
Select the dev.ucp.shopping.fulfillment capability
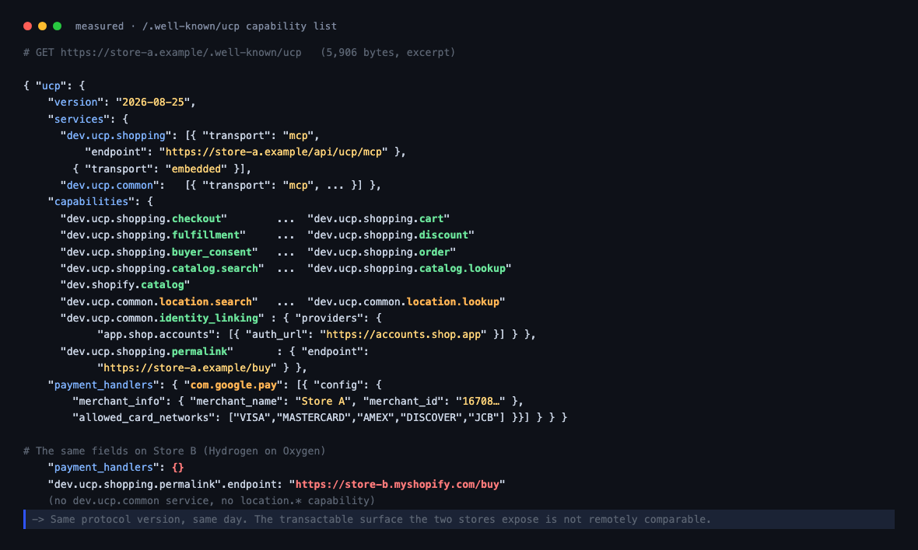(152, 235)
